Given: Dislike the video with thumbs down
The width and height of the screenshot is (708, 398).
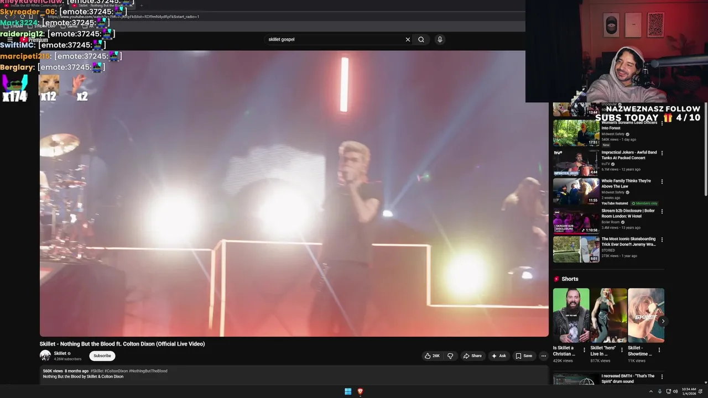Looking at the screenshot, I should 450,356.
